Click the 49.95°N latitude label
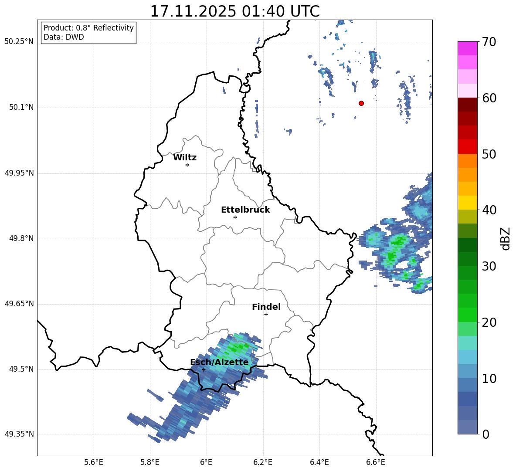This screenshot has width=516, height=471. [19, 173]
